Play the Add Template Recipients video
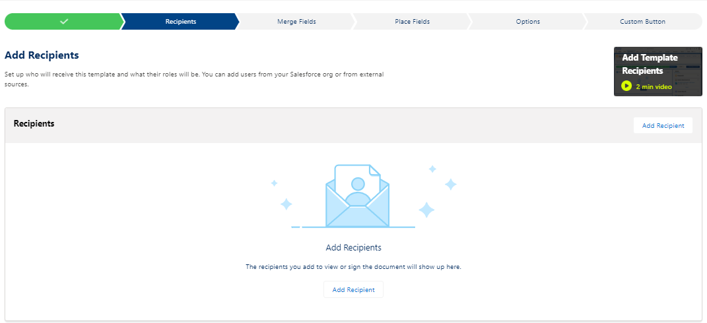The width and height of the screenshot is (707, 323). click(626, 86)
